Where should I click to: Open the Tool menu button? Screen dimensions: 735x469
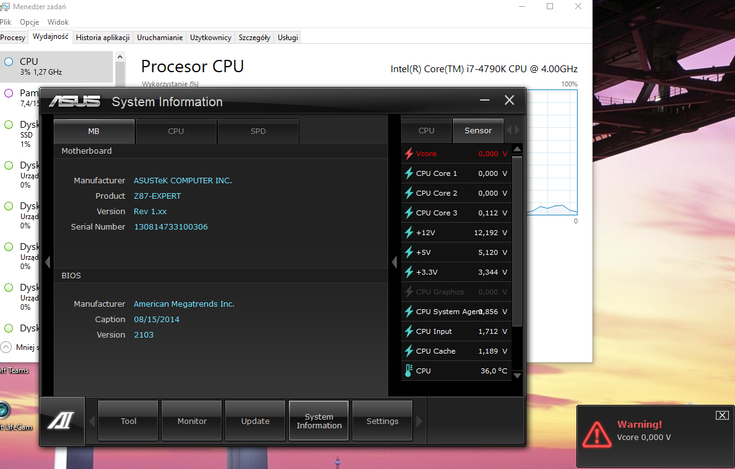pos(128,421)
